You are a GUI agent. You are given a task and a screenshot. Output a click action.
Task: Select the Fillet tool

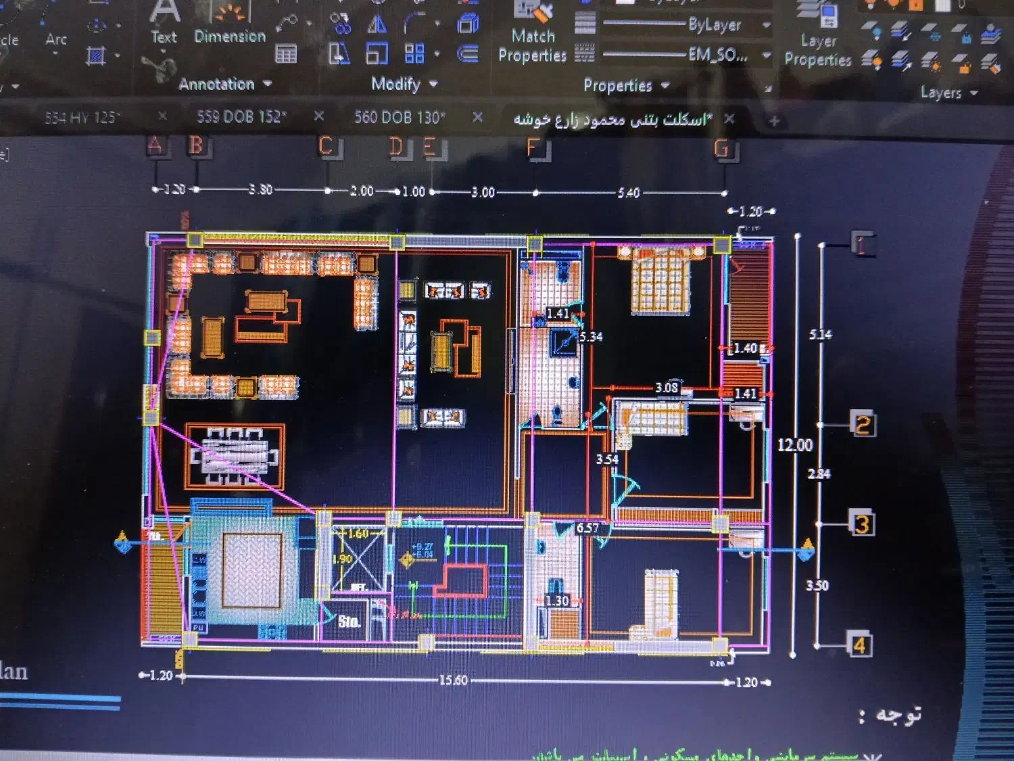[414, 25]
